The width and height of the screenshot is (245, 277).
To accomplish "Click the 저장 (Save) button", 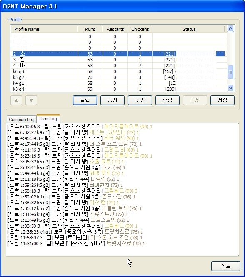I will coord(222,100).
